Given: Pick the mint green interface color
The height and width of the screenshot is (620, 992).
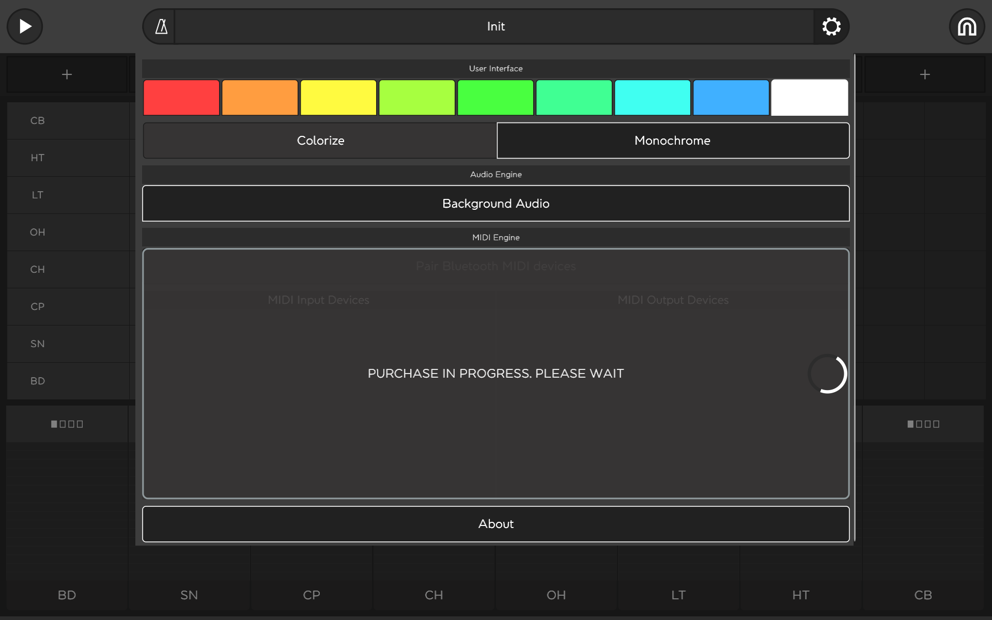Looking at the screenshot, I should point(574,97).
